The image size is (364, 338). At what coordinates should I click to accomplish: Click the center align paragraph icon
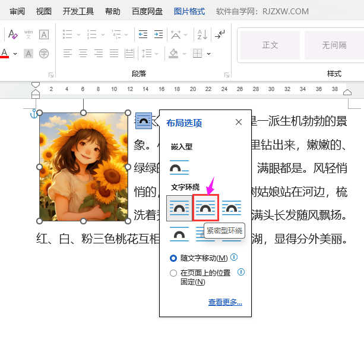pyautogui.click(x=83, y=54)
